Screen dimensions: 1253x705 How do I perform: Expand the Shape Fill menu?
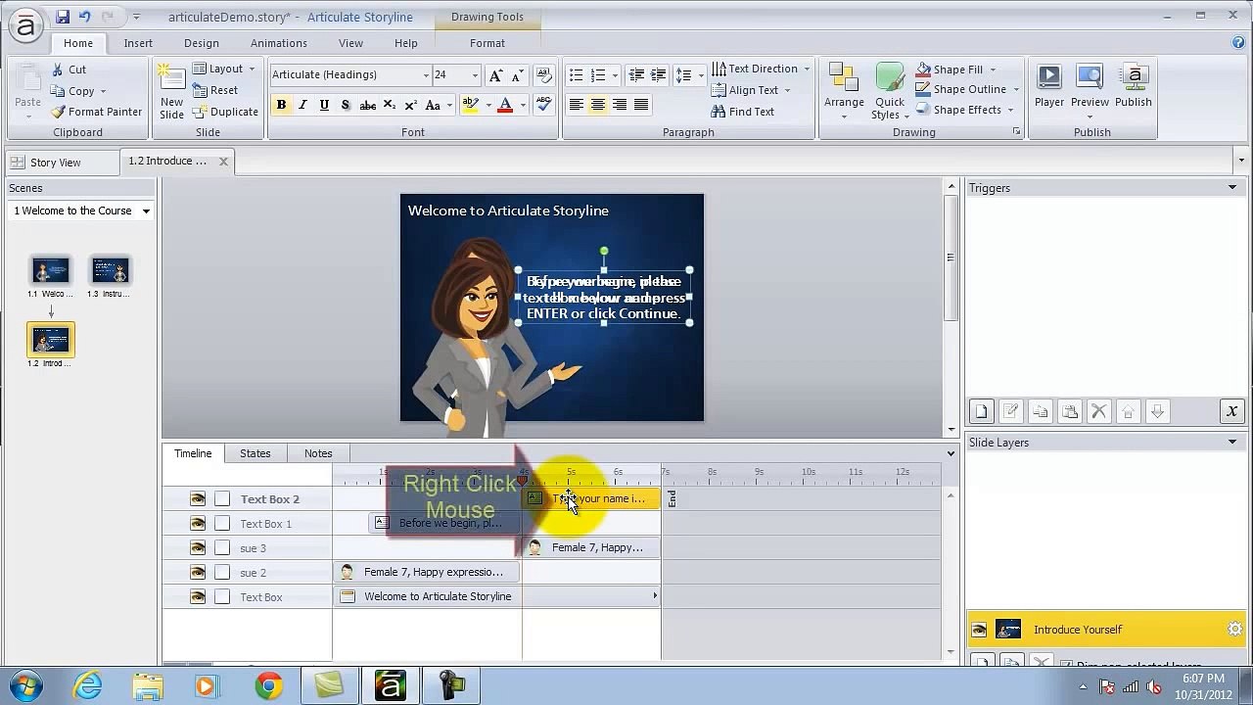click(x=956, y=70)
